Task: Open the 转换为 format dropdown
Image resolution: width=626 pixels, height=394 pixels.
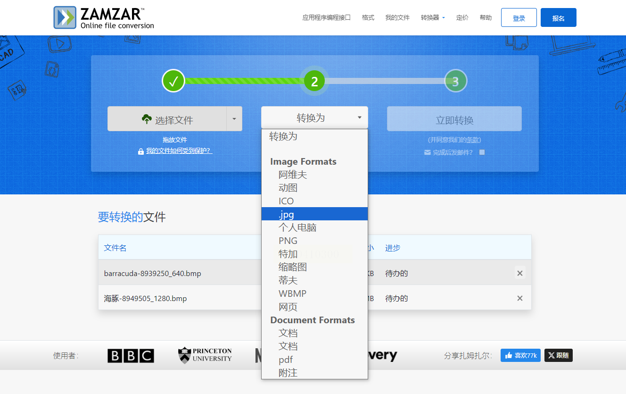Action: coord(314,117)
